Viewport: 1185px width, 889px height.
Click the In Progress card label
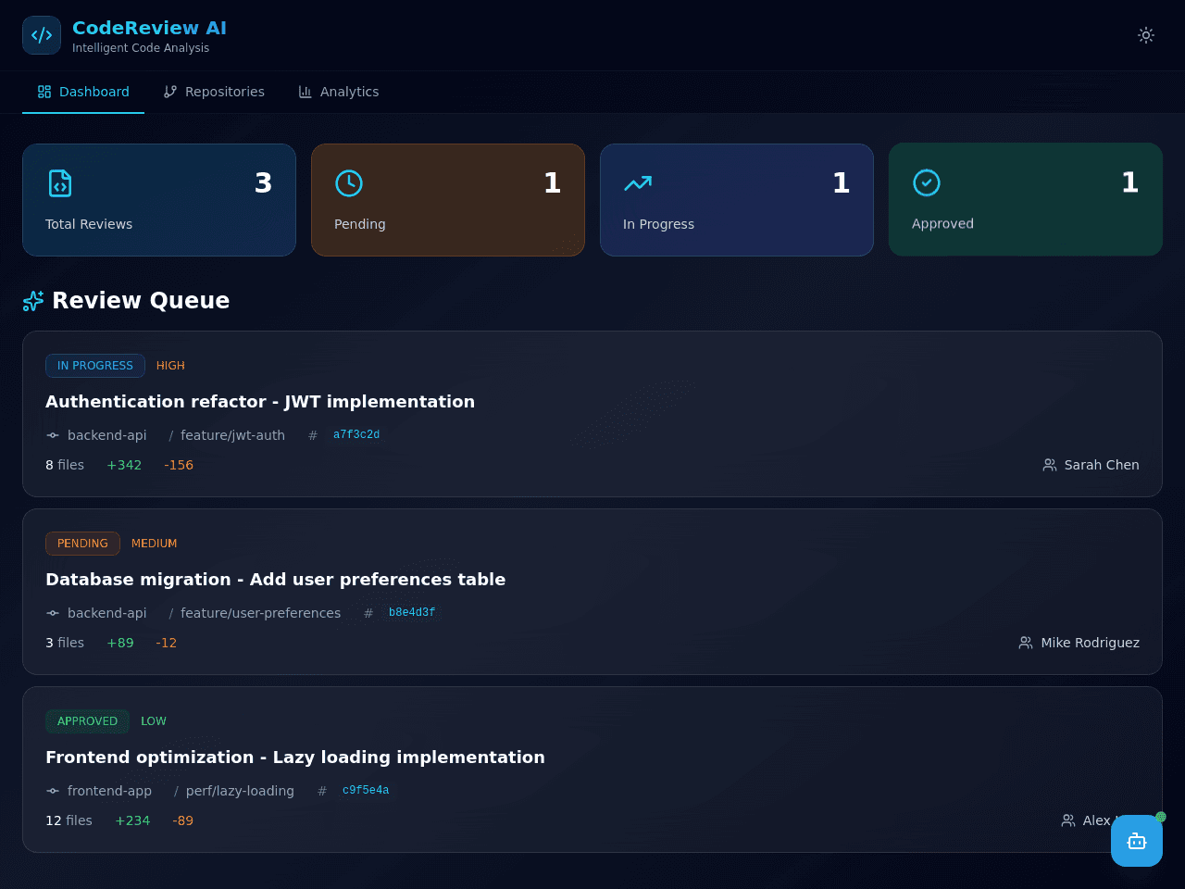pos(658,224)
